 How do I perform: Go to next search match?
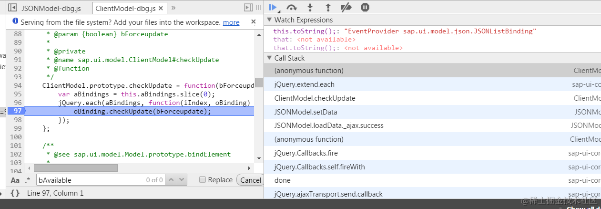click(x=182, y=180)
